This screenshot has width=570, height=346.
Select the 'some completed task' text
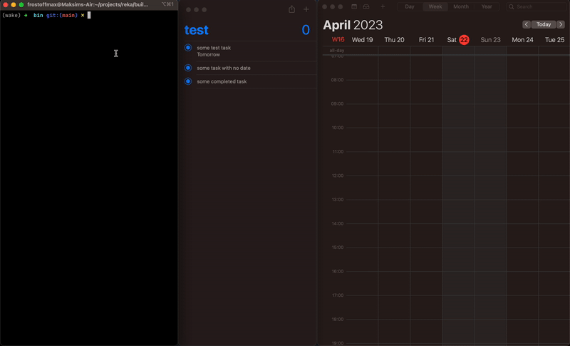222,81
